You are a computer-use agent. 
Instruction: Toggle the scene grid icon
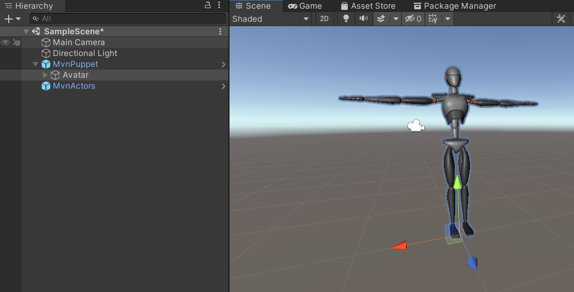pyautogui.click(x=433, y=19)
